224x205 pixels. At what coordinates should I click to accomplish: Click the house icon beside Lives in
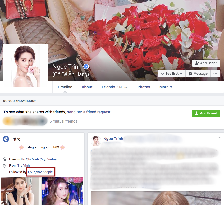click(5, 159)
